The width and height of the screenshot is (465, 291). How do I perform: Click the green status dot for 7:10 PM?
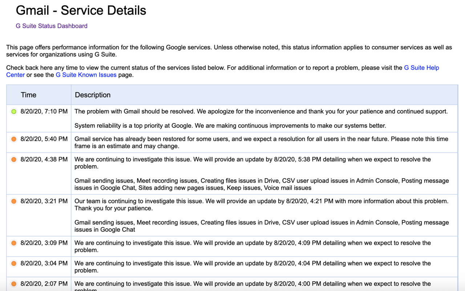pyautogui.click(x=14, y=112)
